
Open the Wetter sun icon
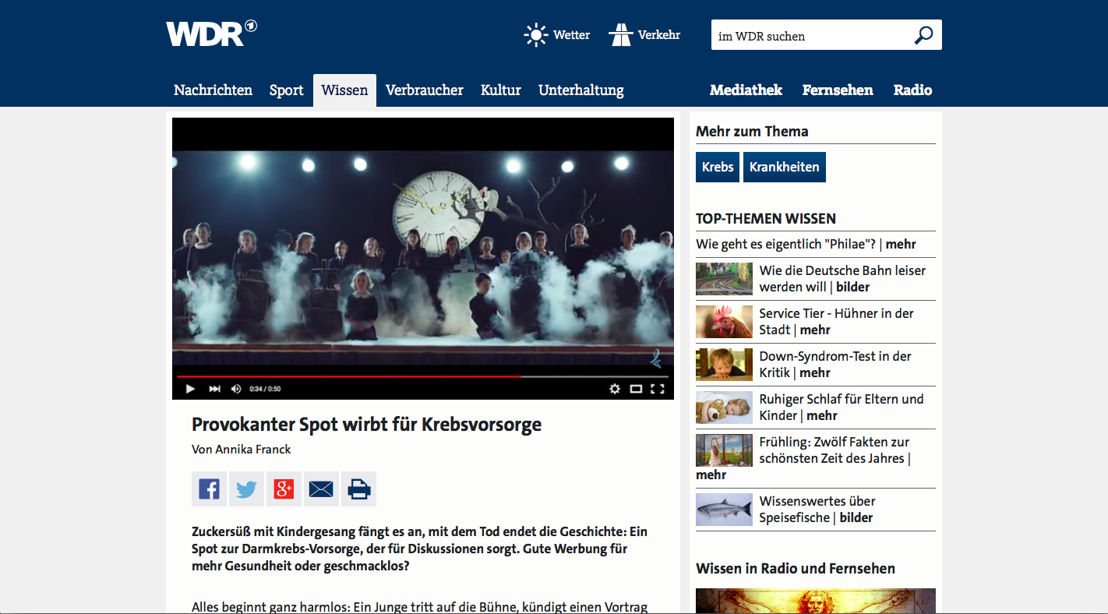[536, 35]
